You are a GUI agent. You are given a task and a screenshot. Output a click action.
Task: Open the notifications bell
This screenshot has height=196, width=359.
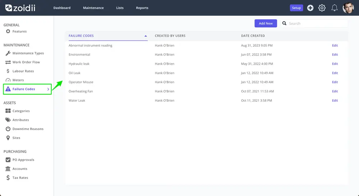pyautogui.click(x=335, y=8)
